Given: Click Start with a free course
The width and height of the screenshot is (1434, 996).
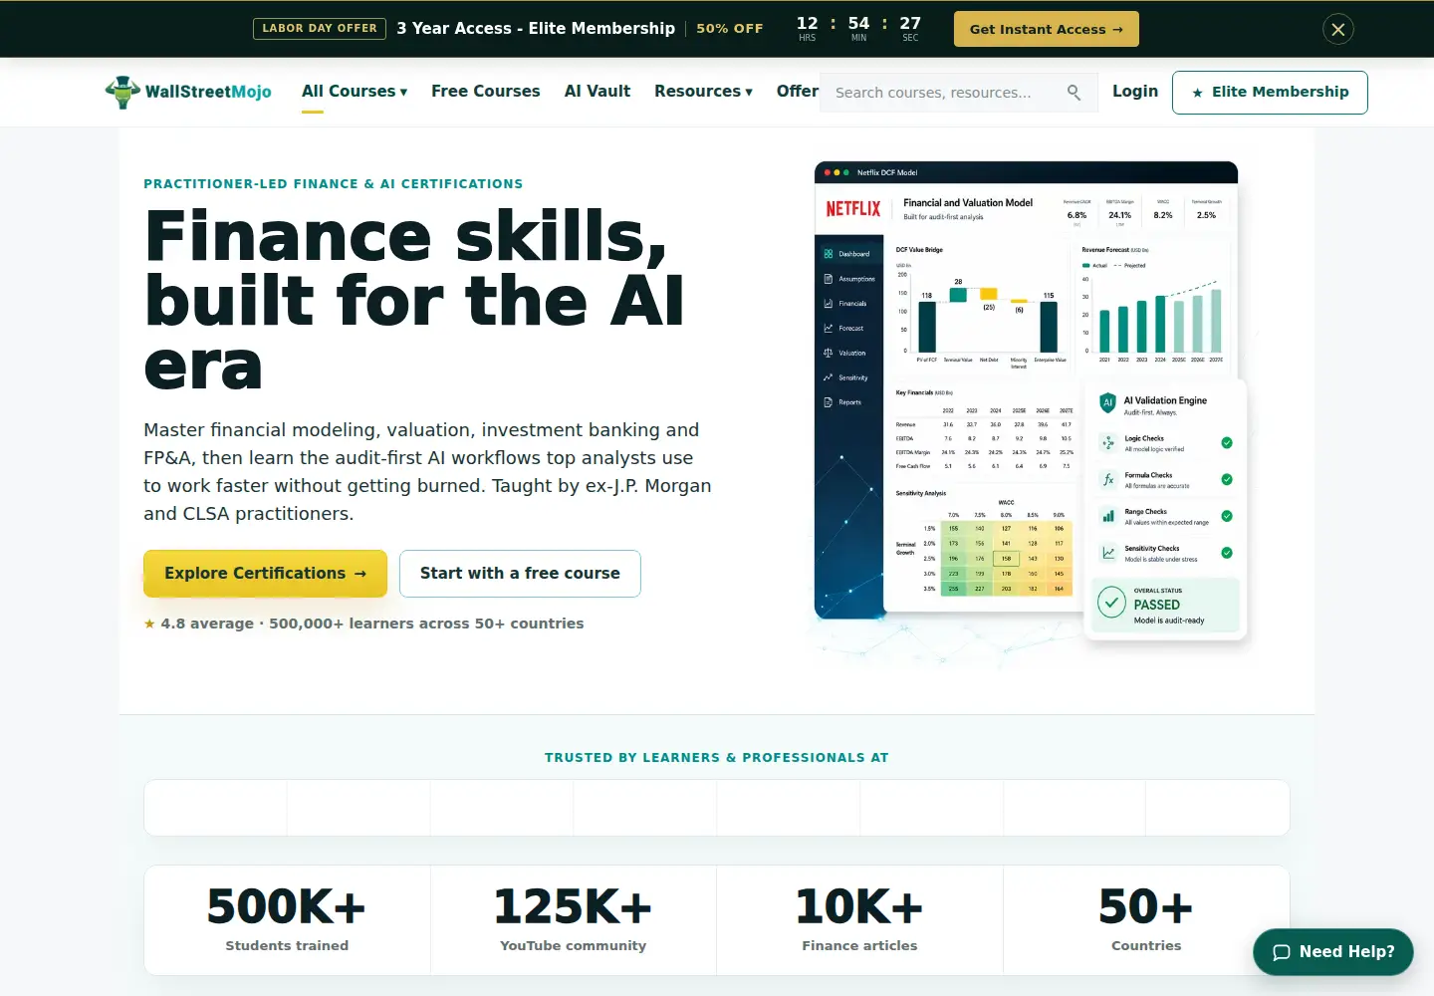Looking at the screenshot, I should (520, 574).
